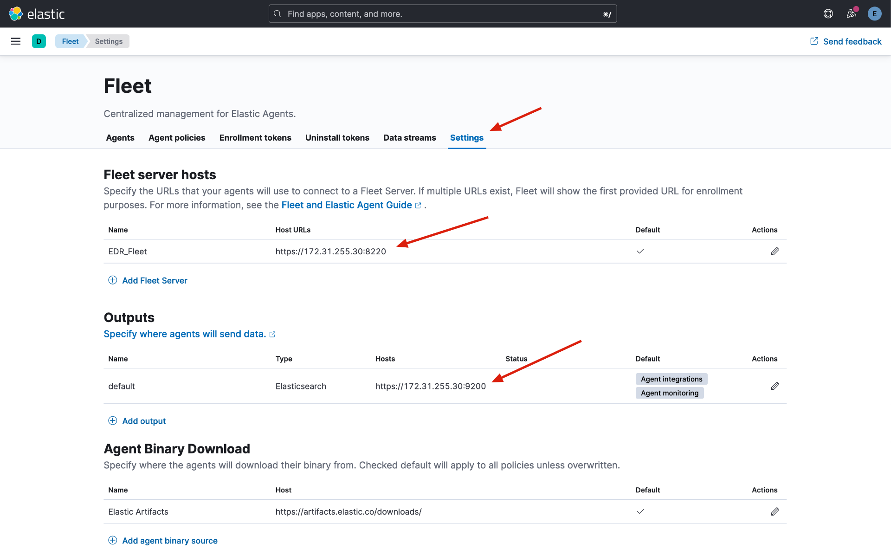Click the Settings breadcrumb
Viewport: 891px width, 555px height.
click(109, 41)
